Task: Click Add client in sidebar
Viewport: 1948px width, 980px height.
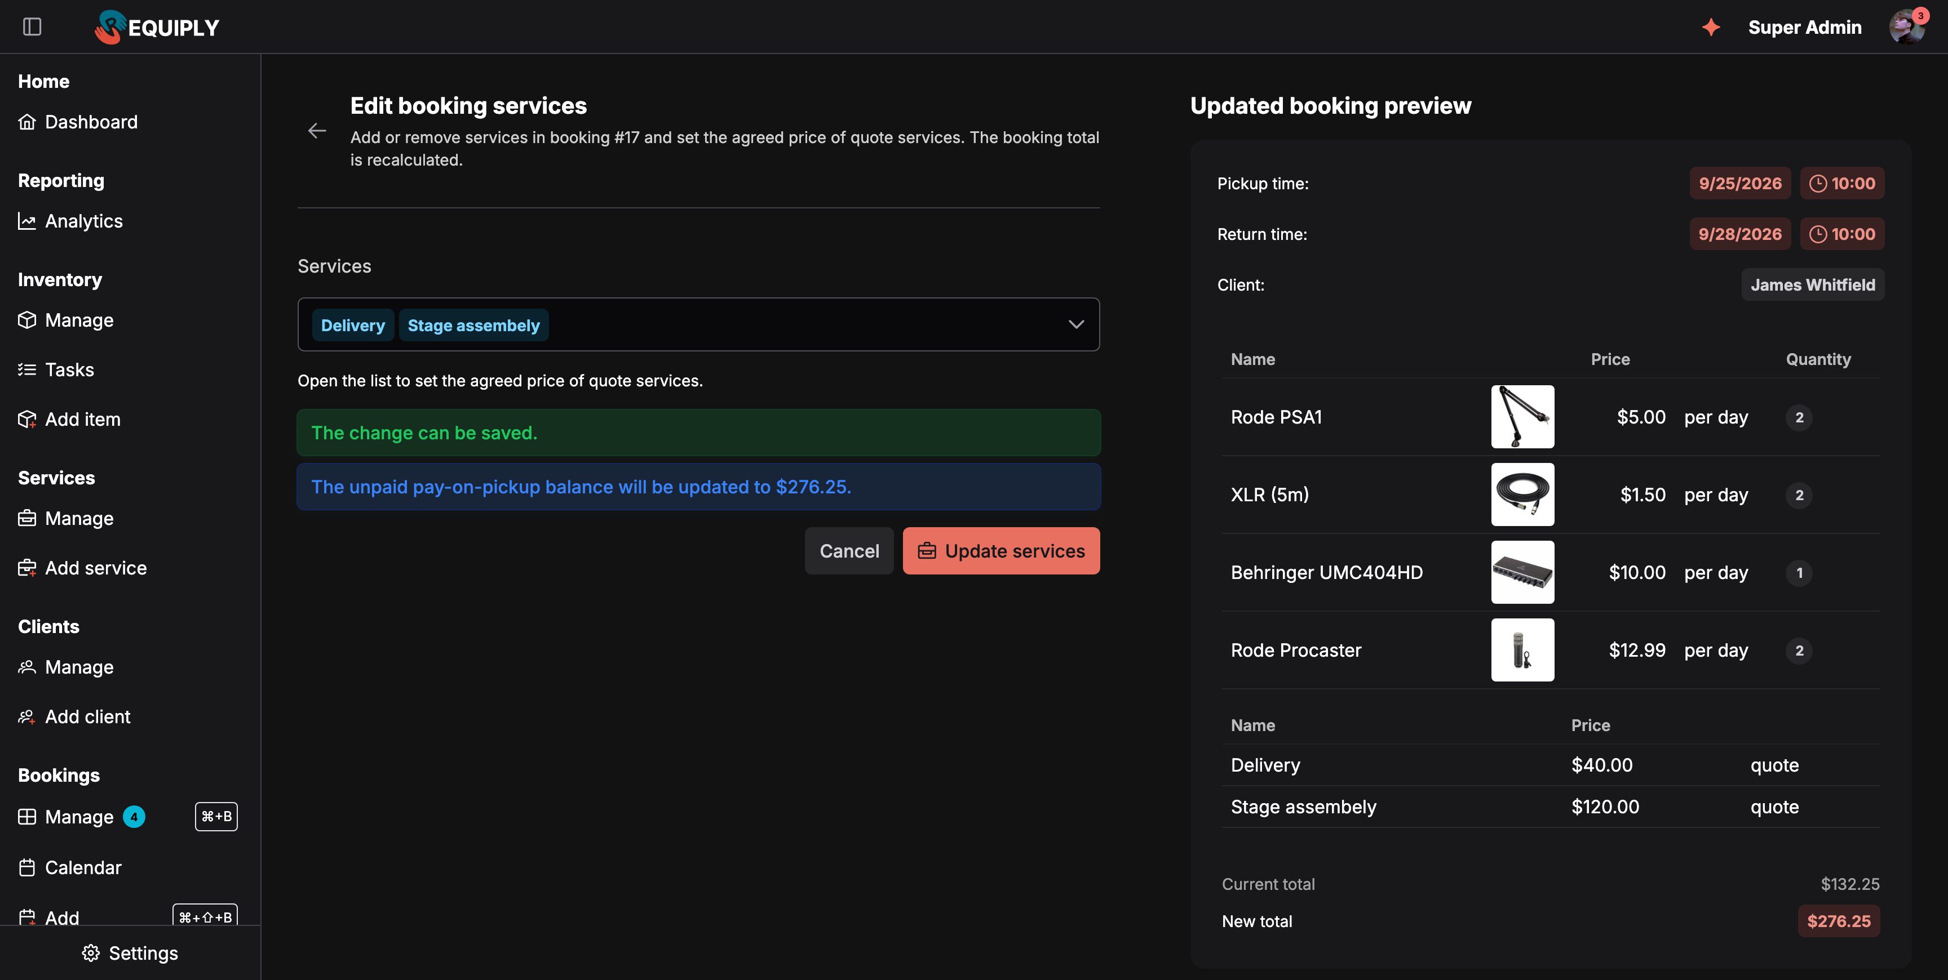Action: 74,716
